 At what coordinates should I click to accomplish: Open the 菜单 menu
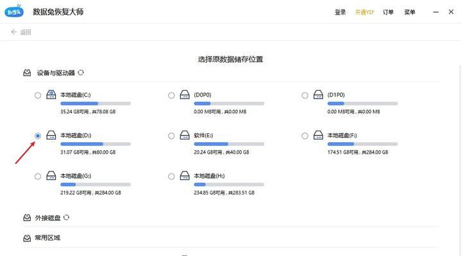click(x=409, y=12)
